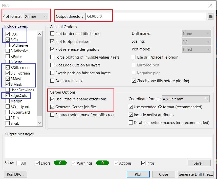This screenshot has width=217, height=179.
Task: Open the Plot format dropdown
Action: [36, 16]
